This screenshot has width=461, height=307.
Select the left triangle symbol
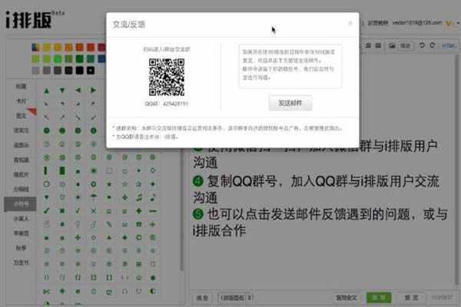pos(78,91)
